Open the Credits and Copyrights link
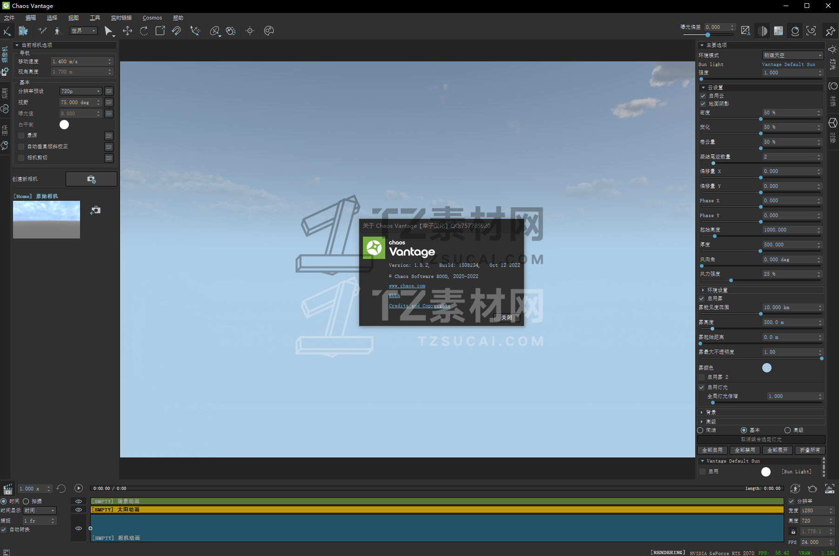The height and width of the screenshot is (556, 839). pos(420,306)
